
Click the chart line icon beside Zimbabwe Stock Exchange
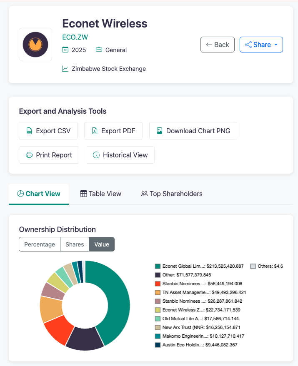point(65,69)
